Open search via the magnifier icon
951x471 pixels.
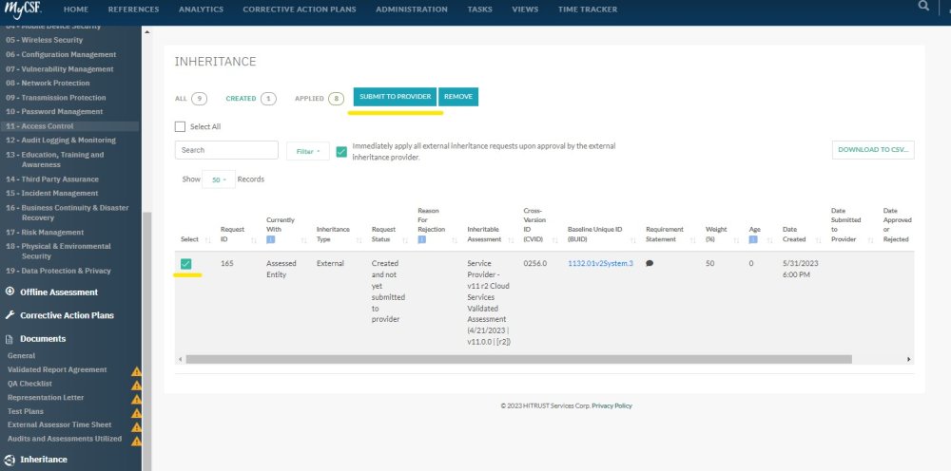coord(923,6)
